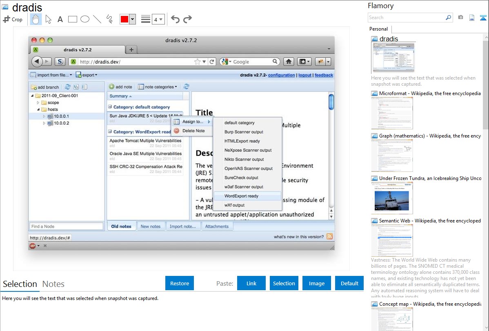The width and height of the screenshot is (489, 331).
Task: Open the Microformat Wikipedia snapshot
Action: pos(392,113)
